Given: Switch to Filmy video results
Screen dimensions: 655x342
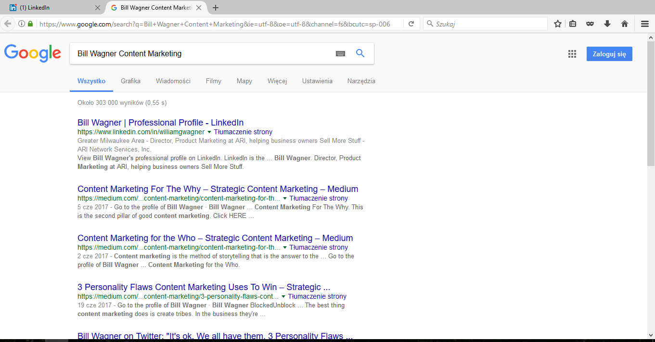Looking at the screenshot, I should tap(214, 81).
